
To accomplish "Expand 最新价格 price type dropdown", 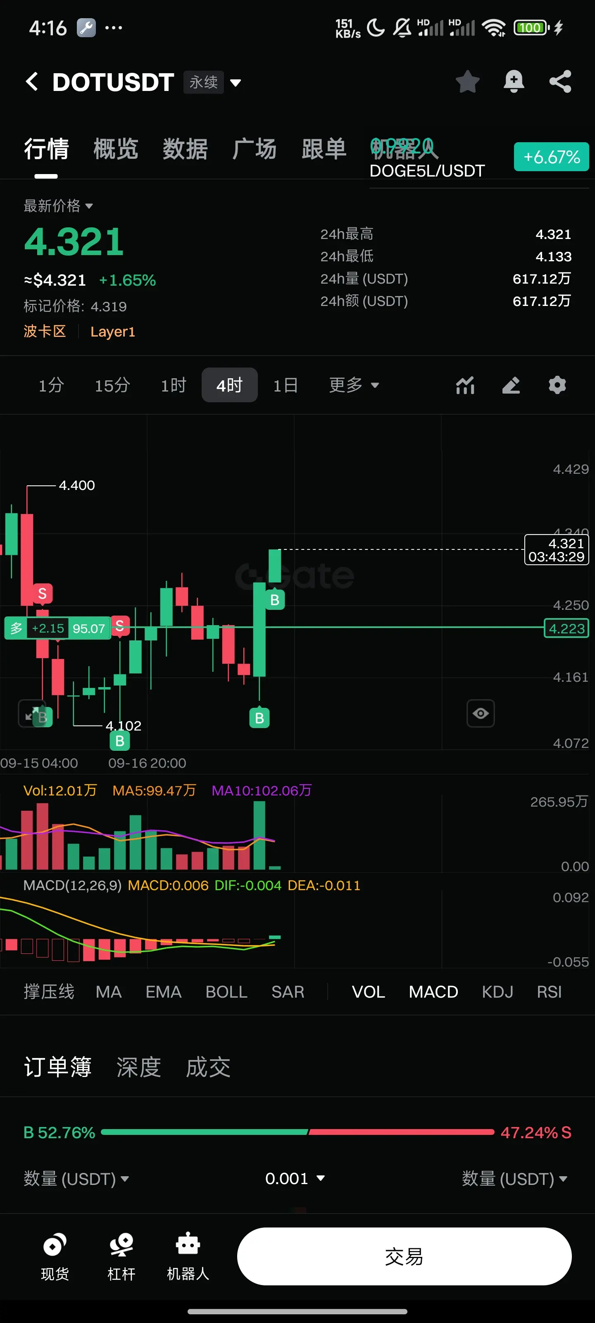I will click(x=58, y=206).
